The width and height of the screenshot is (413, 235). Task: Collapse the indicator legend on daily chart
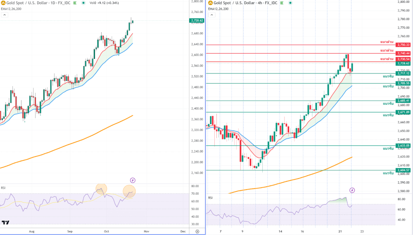point(4,15)
